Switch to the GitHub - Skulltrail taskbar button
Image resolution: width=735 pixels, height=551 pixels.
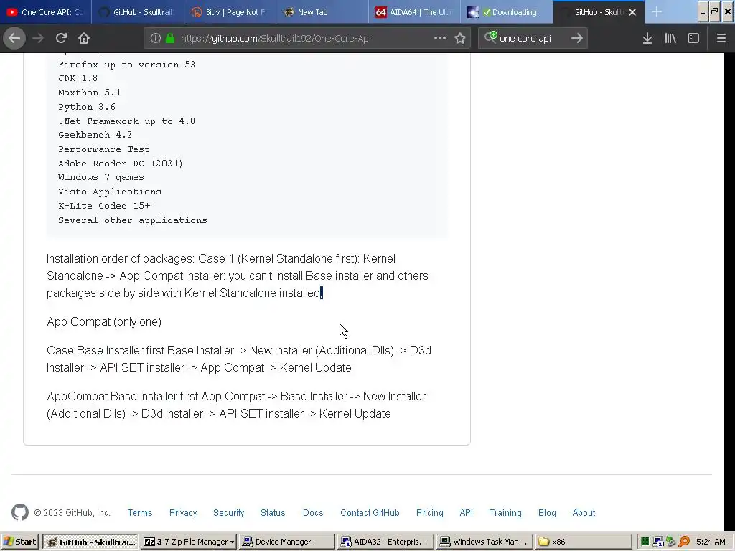[x=90, y=542]
